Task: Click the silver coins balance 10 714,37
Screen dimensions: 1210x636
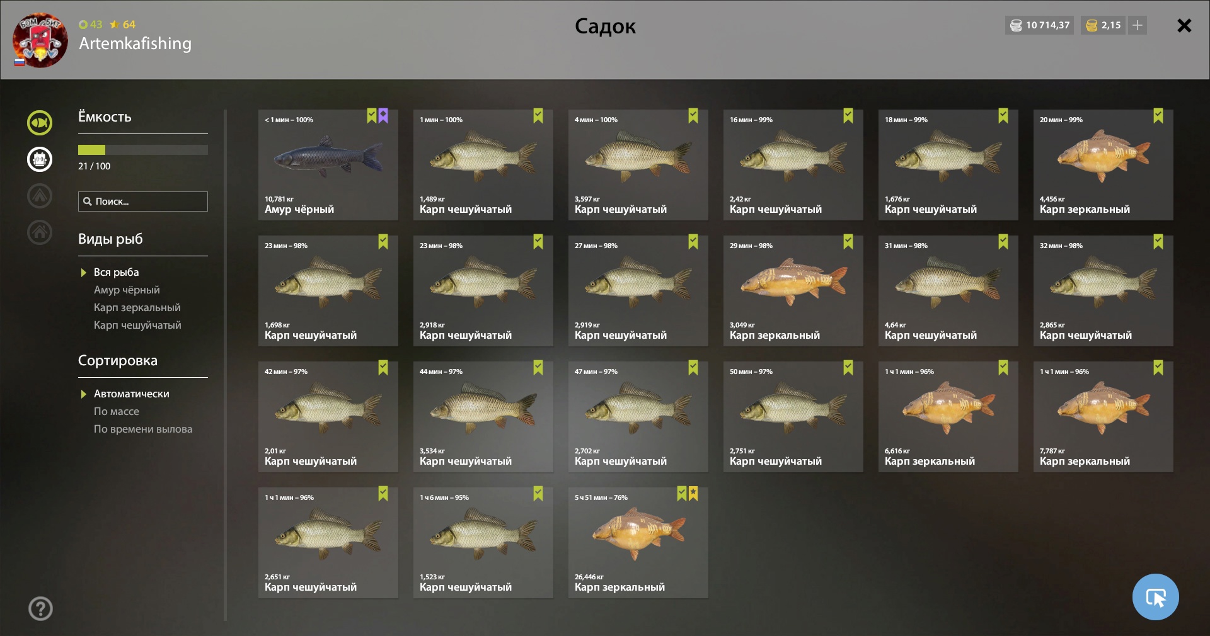Action: (1039, 25)
